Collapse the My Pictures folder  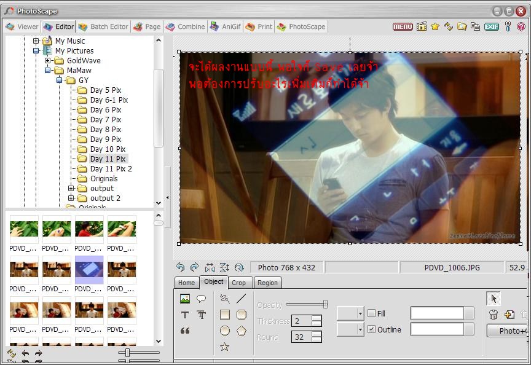pos(36,51)
